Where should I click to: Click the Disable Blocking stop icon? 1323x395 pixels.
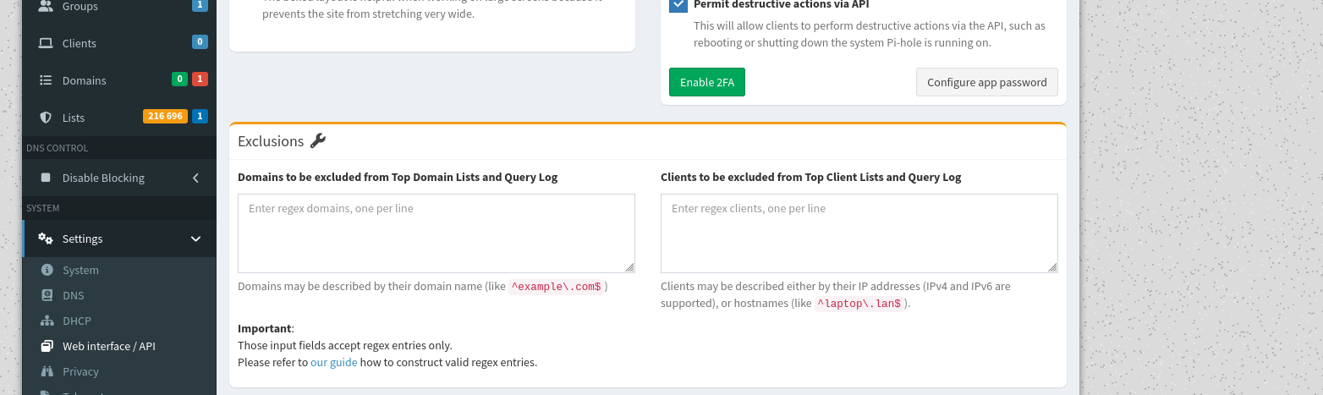pos(46,178)
